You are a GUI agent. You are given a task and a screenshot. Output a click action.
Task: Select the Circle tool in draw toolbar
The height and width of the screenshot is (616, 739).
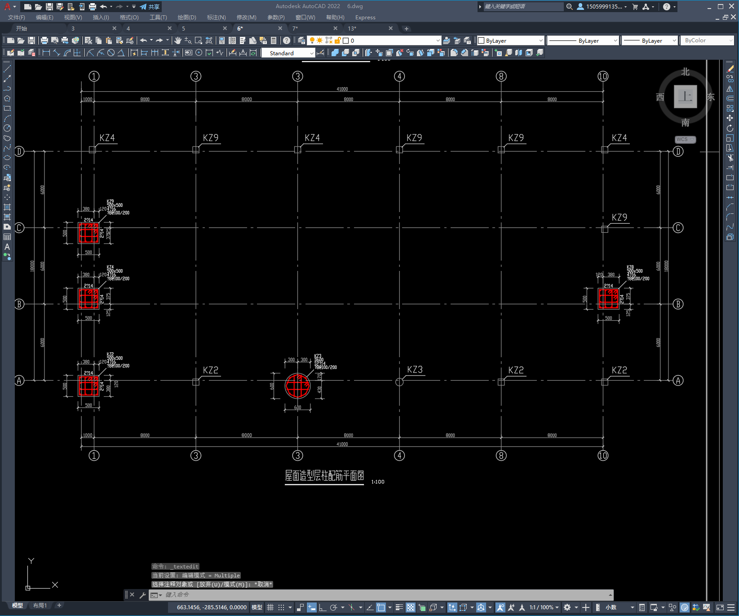(7, 128)
